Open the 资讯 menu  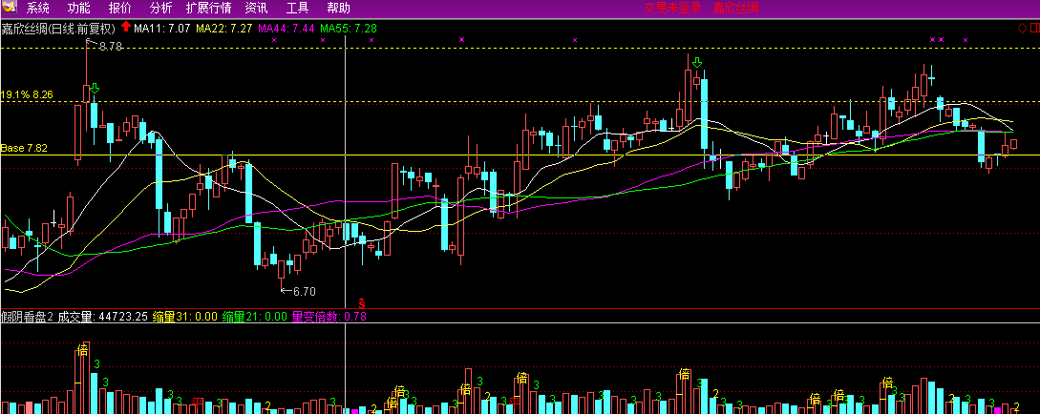click(256, 8)
